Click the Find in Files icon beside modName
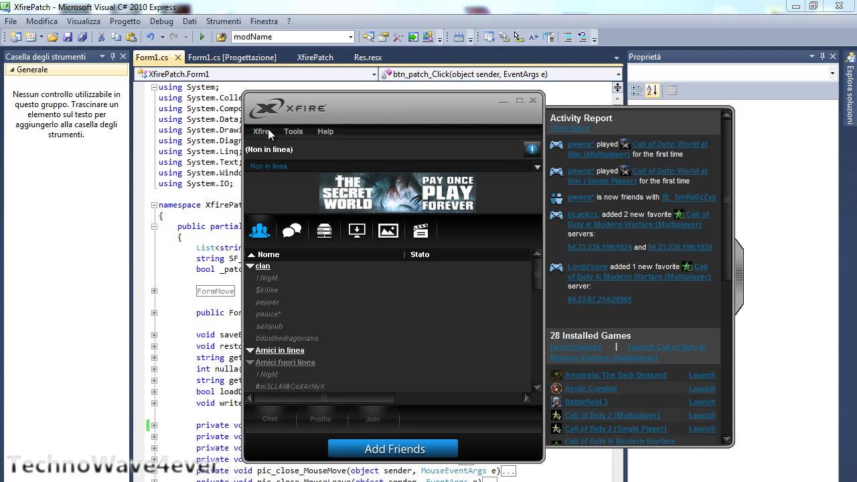The image size is (857, 482). pos(221,37)
